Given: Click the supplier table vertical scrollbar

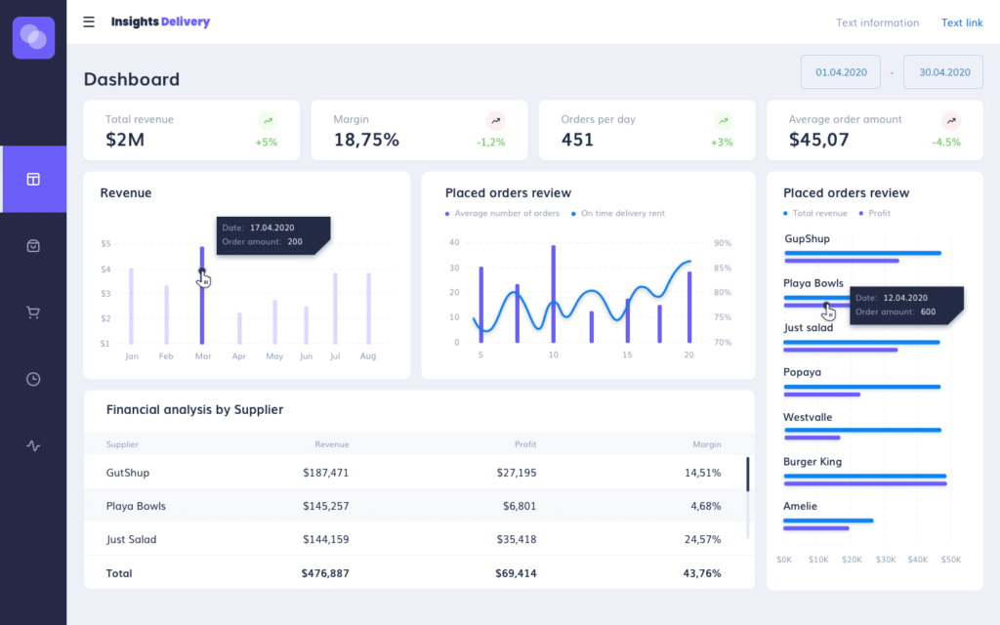Looking at the screenshot, I should pyautogui.click(x=748, y=475).
